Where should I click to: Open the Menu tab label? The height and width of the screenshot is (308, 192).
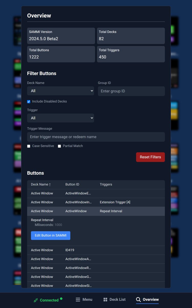(x=87, y=300)
